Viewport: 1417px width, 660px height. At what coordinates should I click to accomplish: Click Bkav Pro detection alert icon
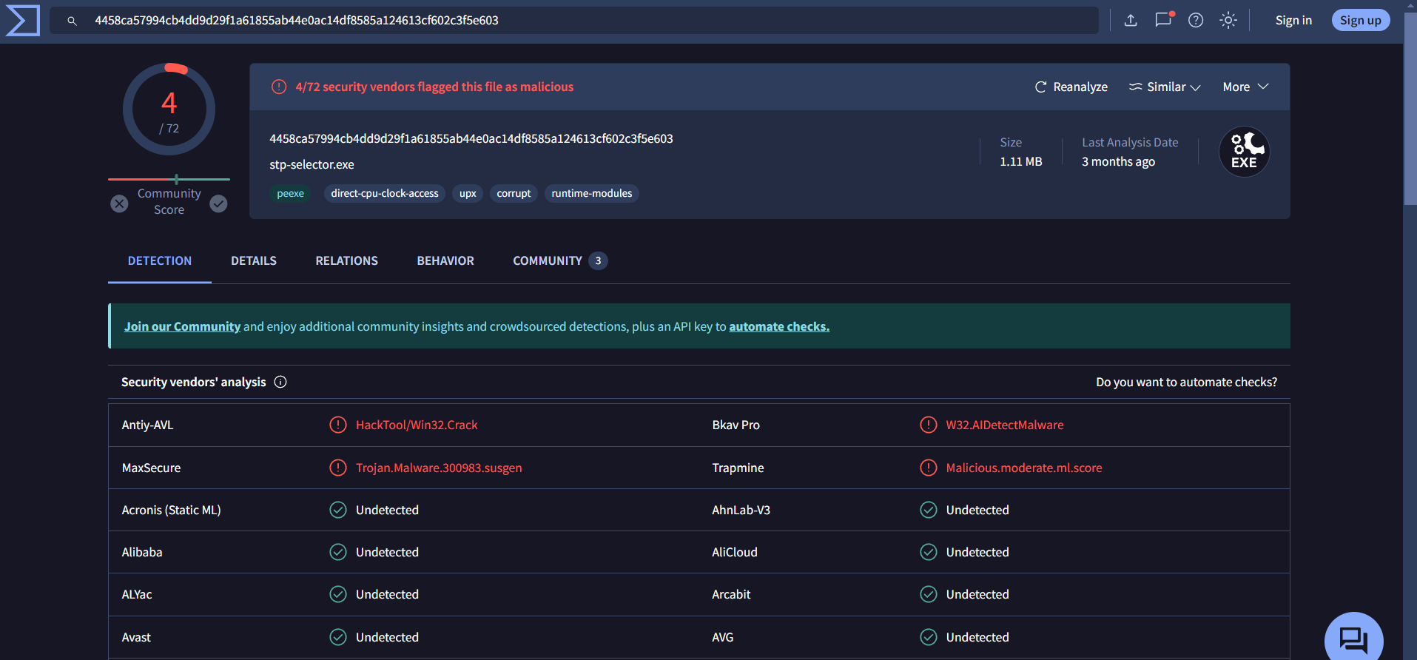point(928,425)
